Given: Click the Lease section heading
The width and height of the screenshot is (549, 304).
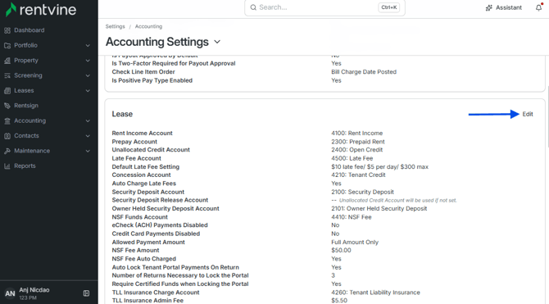Looking at the screenshot, I should (x=122, y=114).
